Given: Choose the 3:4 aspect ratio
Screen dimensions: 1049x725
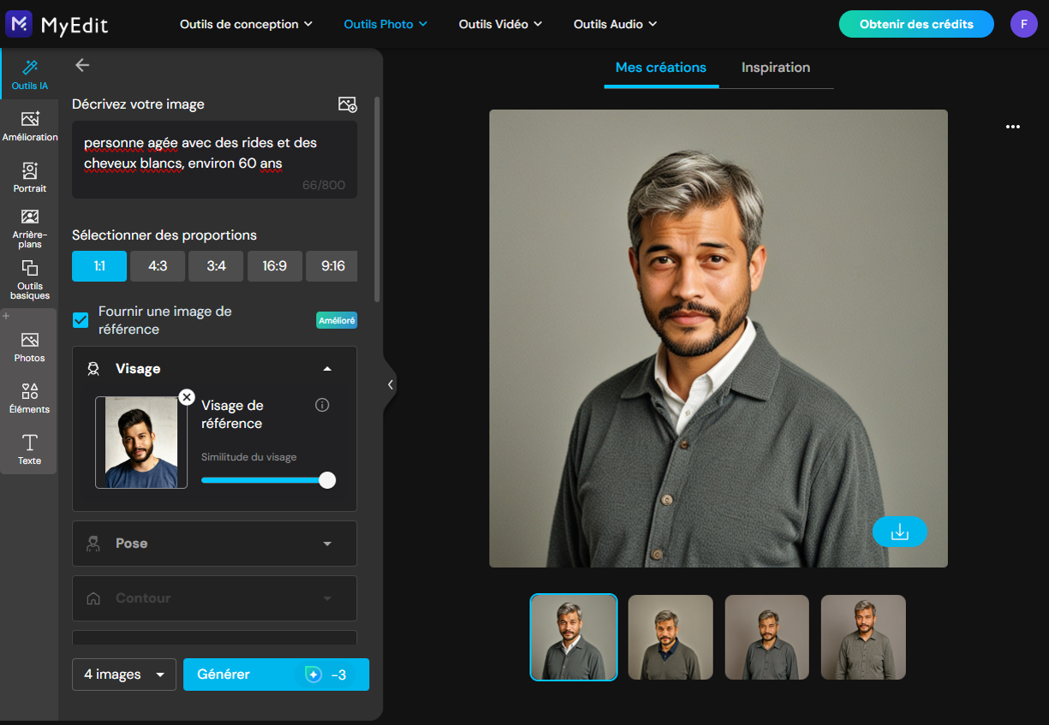Looking at the screenshot, I should coord(216,266).
